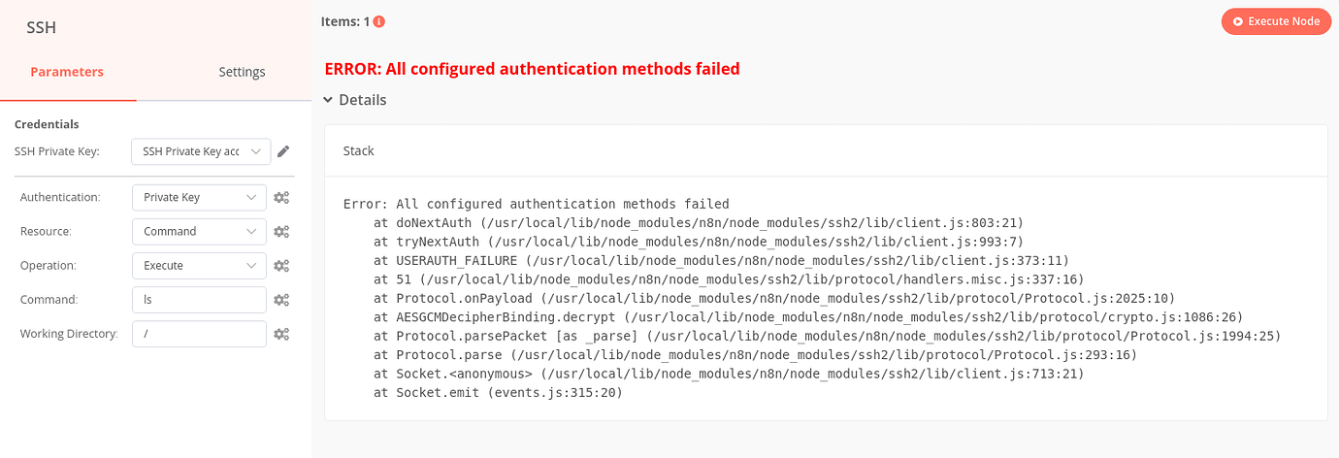Click the pencil icon to edit SSH credentials
The image size is (1339, 458).
click(x=283, y=151)
